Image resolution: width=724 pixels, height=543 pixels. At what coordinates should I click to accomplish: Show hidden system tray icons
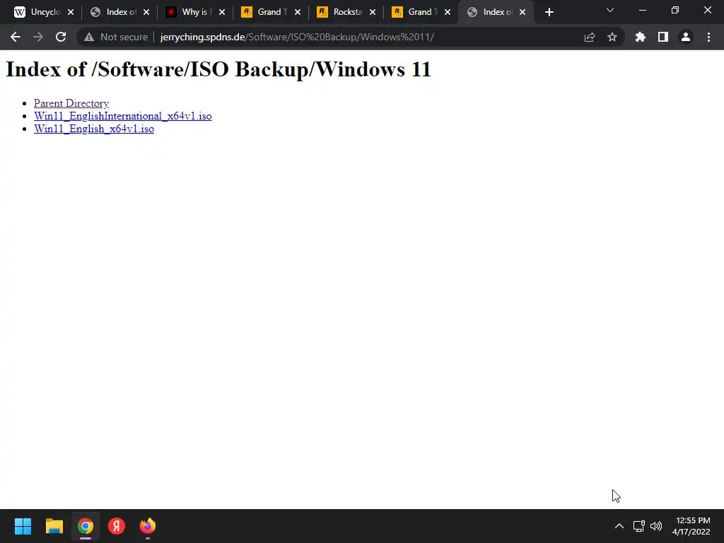619,526
